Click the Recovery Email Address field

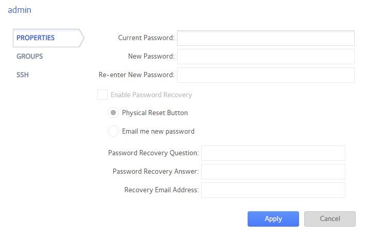click(x=273, y=190)
